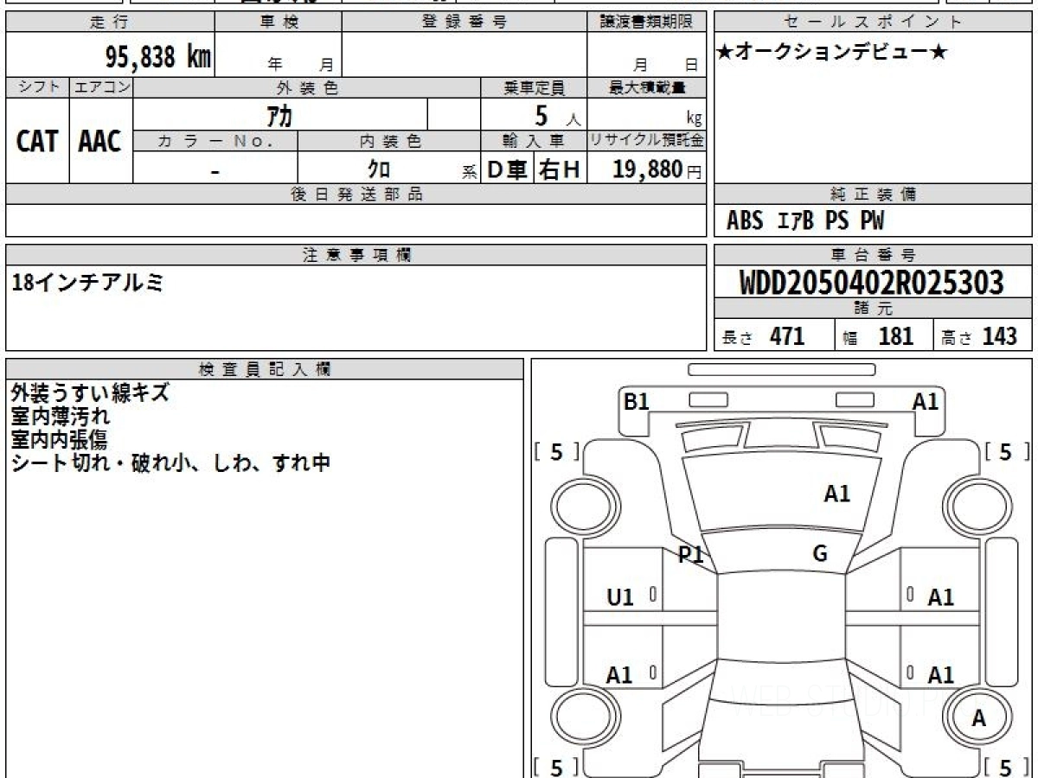Select the セールスポイント header

click(873, 22)
